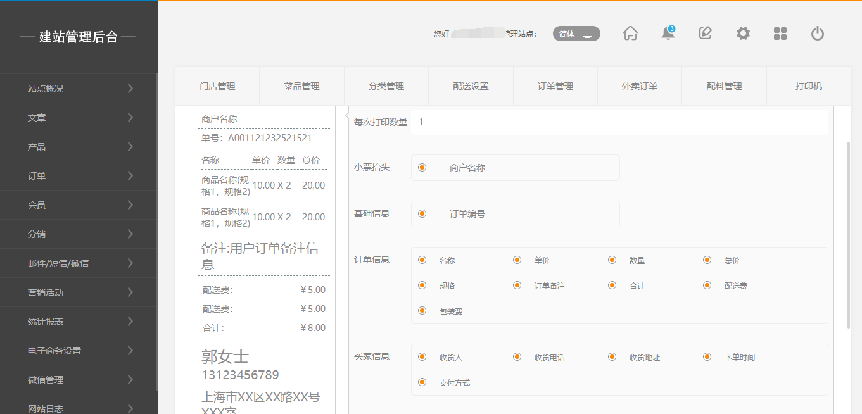Open settings gear icon in header
This screenshot has height=414, width=862.
[743, 34]
